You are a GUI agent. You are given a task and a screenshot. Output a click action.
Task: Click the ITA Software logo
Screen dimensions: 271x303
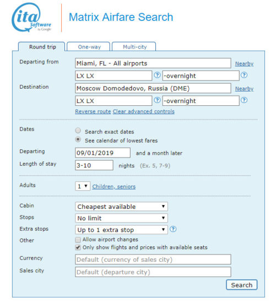pos(31,17)
